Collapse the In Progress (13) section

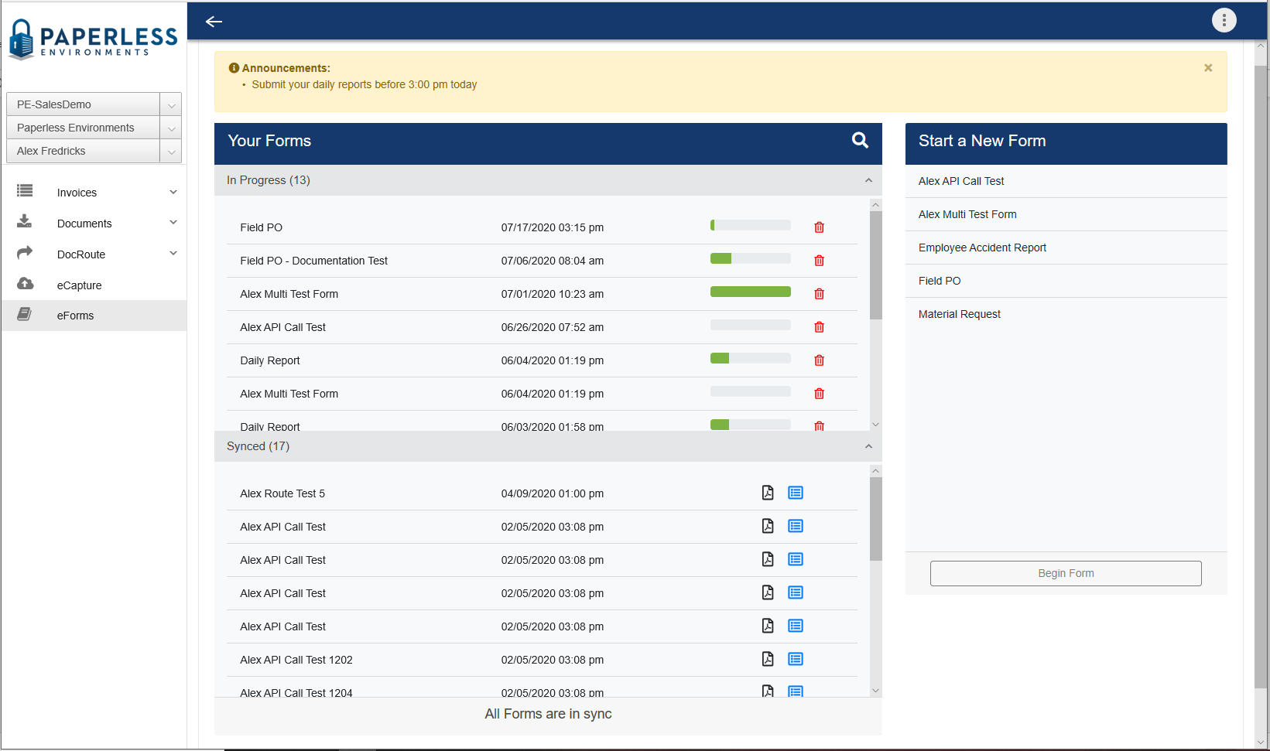[x=868, y=180]
